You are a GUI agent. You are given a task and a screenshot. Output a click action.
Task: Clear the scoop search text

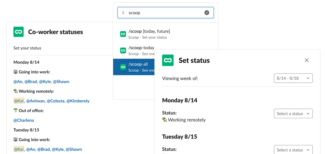tap(207, 13)
